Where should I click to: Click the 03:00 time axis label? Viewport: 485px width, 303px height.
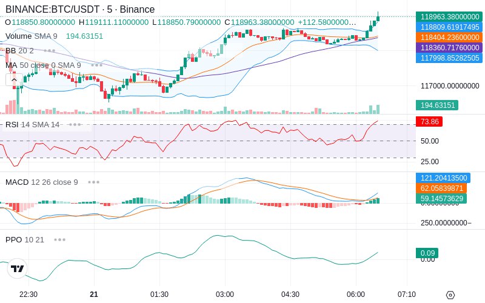click(x=225, y=295)
